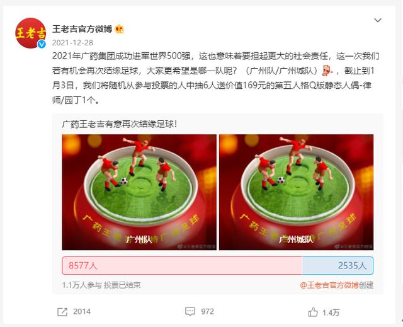Like the post with thumbs-up icon
Viewport: 403px width, 327px height.
pyautogui.click(x=313, y=312)
